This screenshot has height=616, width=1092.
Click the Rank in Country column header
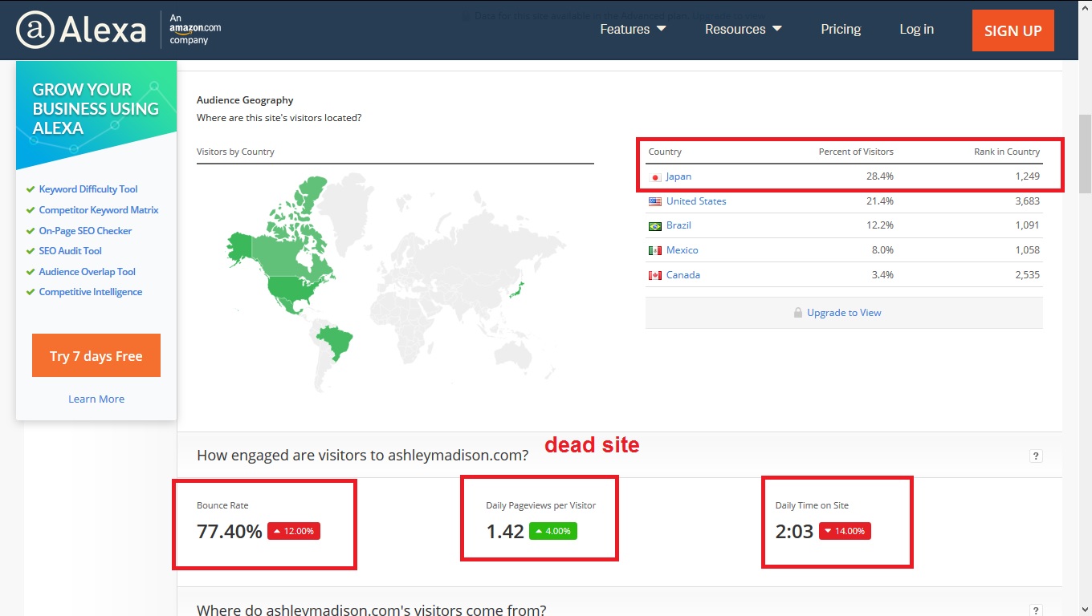(x=1007, y=152)
